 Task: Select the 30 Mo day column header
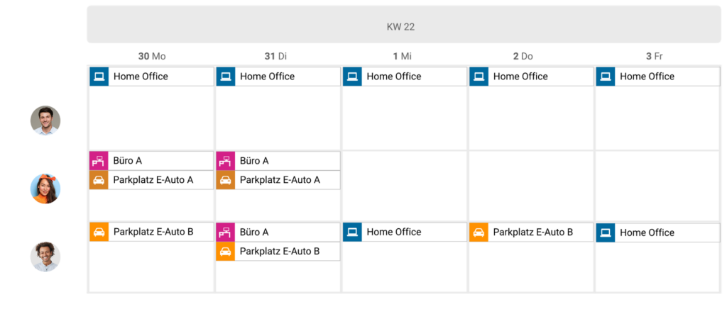[151, 56]
